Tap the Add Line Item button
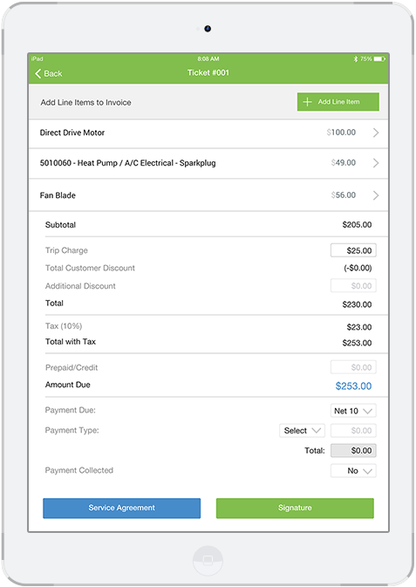416x587 pixels. pyautogui.click(x=338, y=102)
